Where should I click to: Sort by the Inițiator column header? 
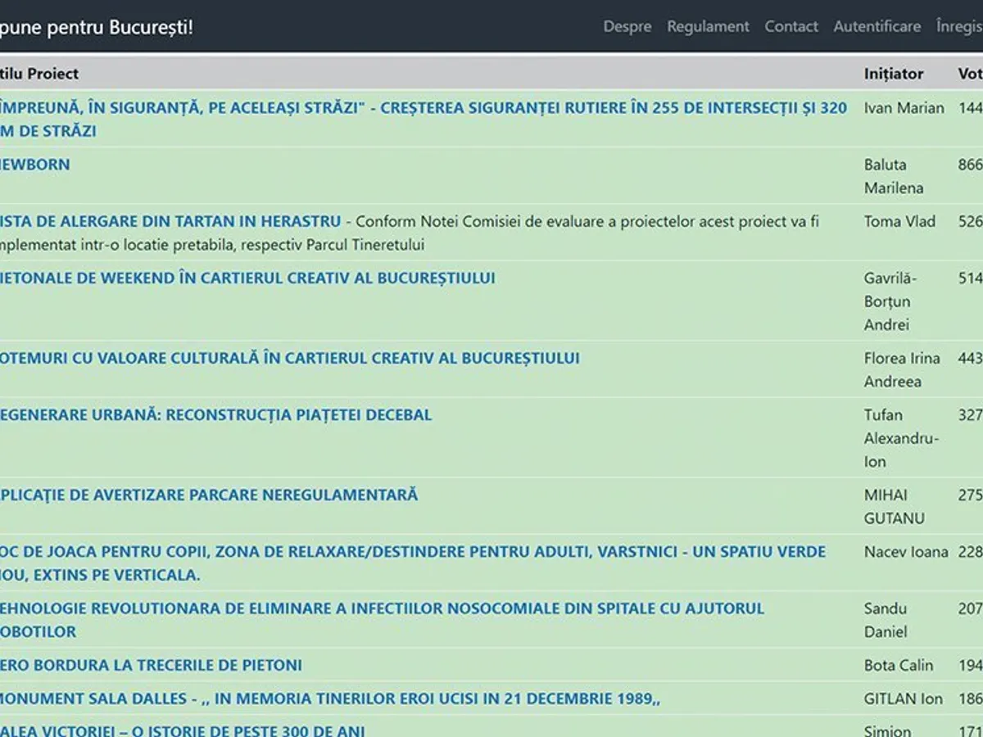pos(892,74)
